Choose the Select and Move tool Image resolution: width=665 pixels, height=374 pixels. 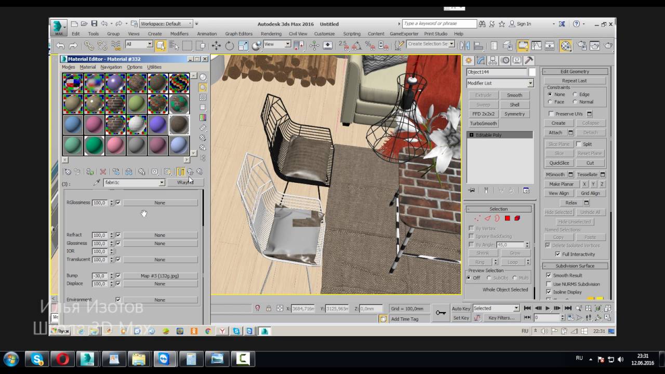pyautogui.click(x=216, y=45)
